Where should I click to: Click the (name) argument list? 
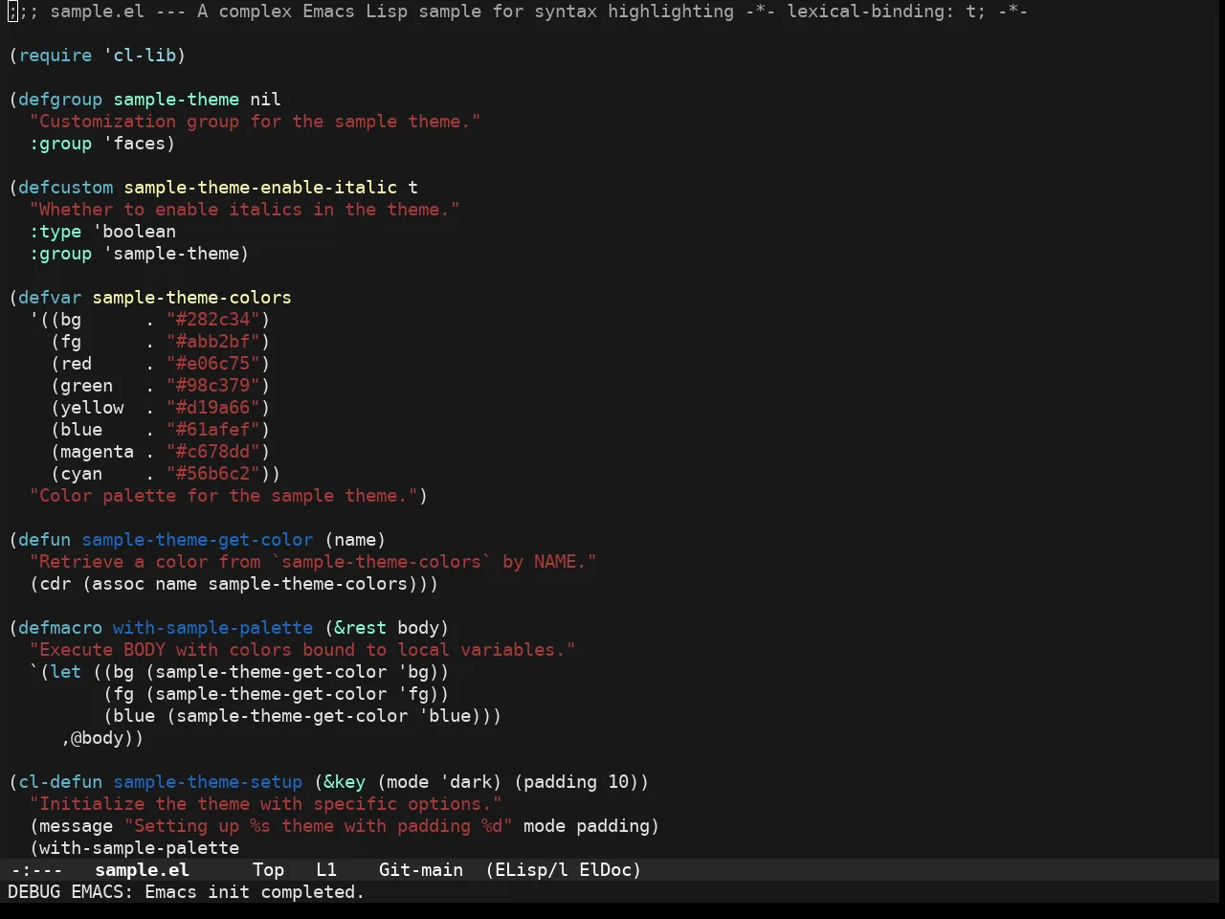[x=355, y=539]
